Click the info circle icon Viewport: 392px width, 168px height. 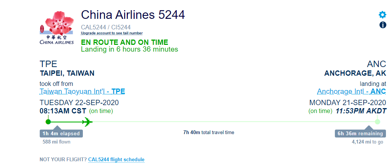(x=383, y=25)
